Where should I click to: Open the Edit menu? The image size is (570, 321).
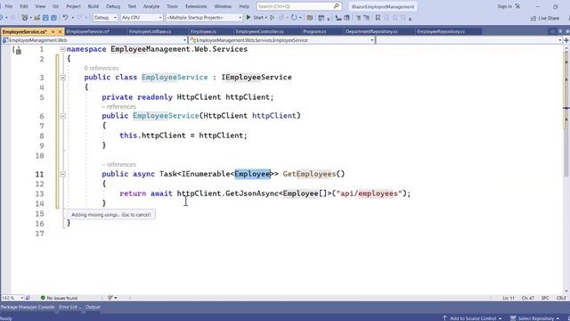point(24,6)
